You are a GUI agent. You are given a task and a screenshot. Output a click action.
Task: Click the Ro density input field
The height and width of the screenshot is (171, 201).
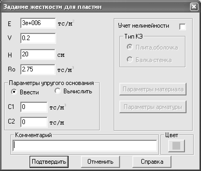38,70
